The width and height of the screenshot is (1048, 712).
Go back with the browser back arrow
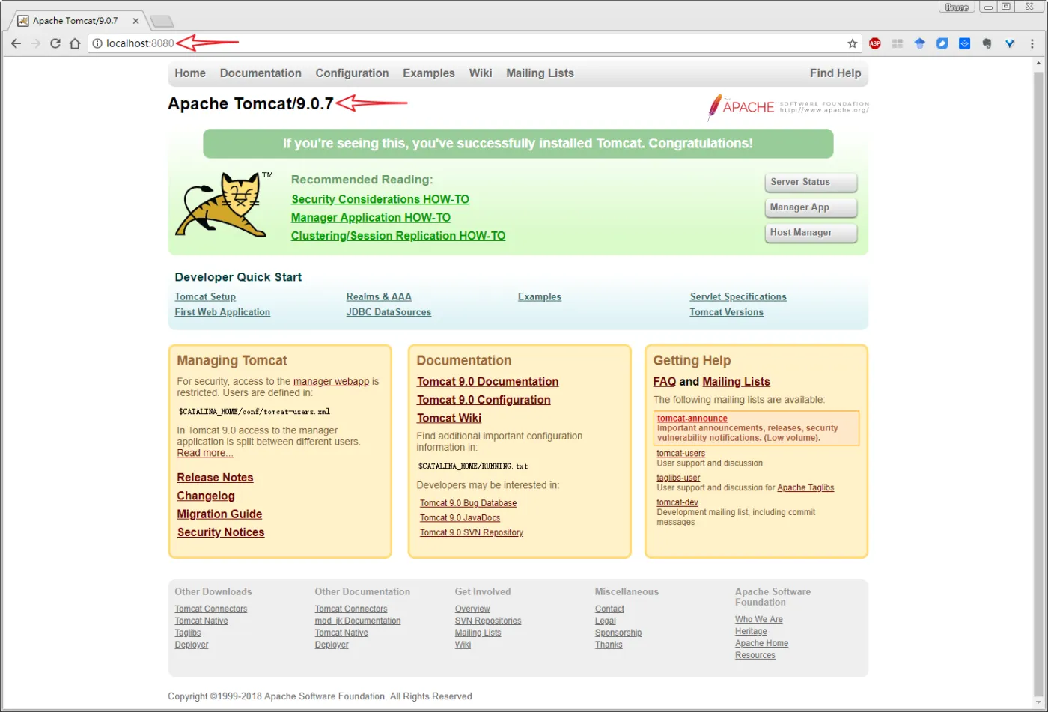(x=16, y=43)
